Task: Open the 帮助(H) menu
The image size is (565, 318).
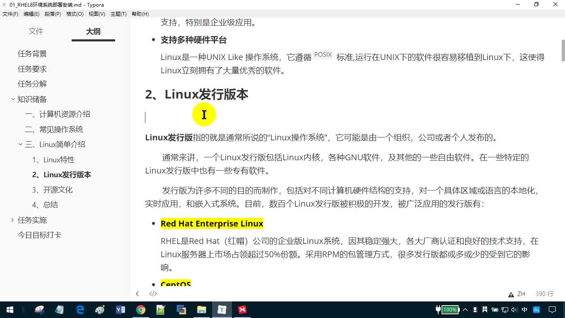Action: pos(140,14)
